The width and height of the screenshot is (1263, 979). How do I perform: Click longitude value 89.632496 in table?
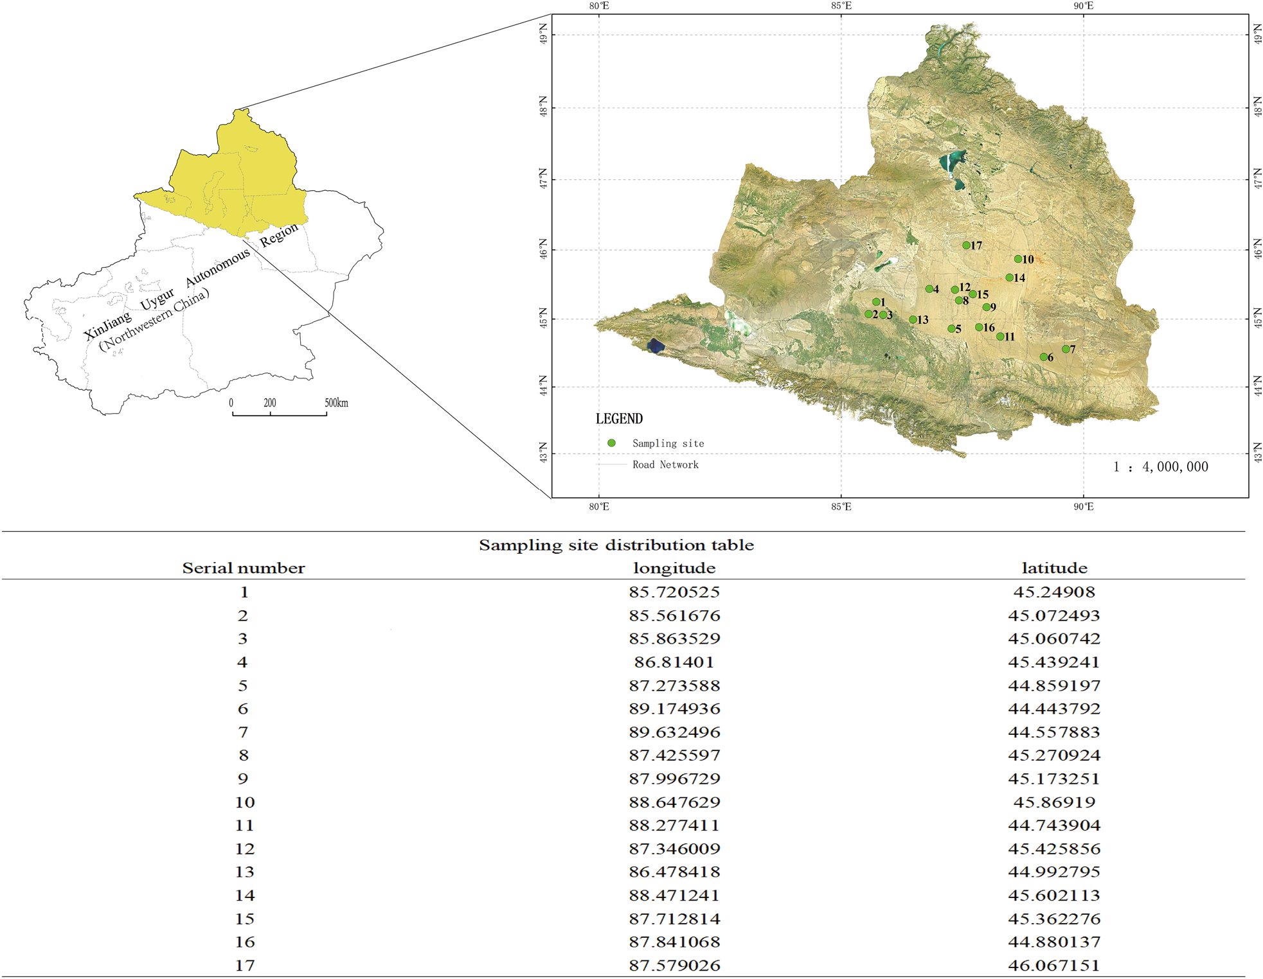point(674,732)
